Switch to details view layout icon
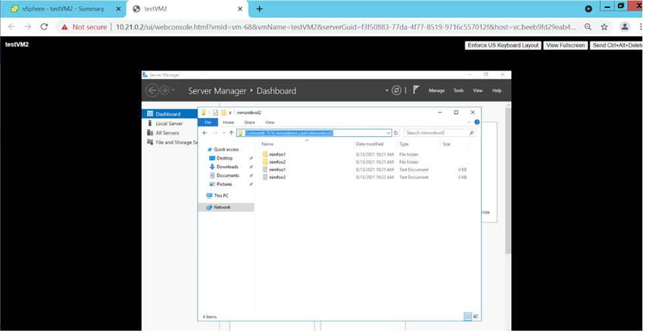 [468, 316]
